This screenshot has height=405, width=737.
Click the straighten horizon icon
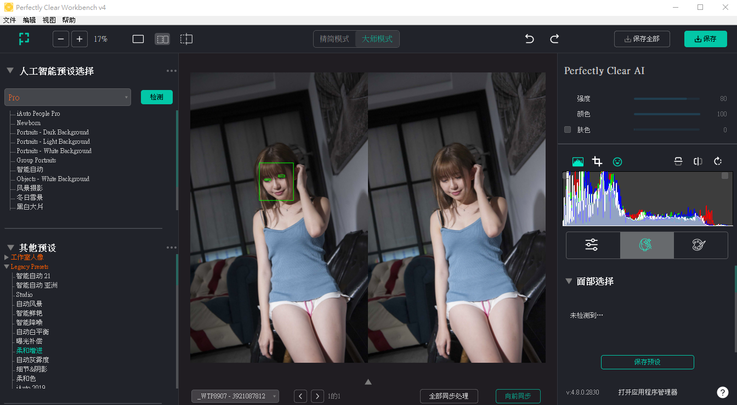[x=678, y=161]
